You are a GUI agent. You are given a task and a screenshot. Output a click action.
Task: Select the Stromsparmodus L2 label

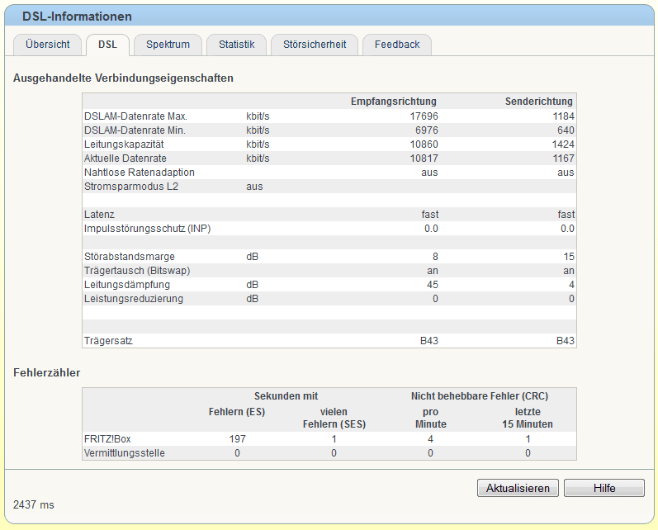[x=131, y=187]
